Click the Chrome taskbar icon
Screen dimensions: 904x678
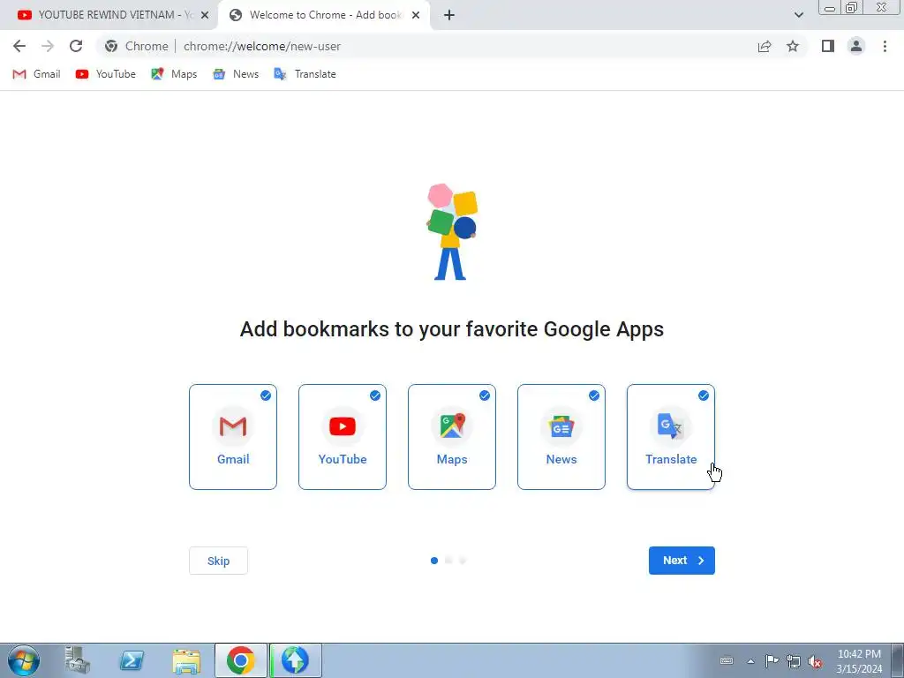[241, 660]
